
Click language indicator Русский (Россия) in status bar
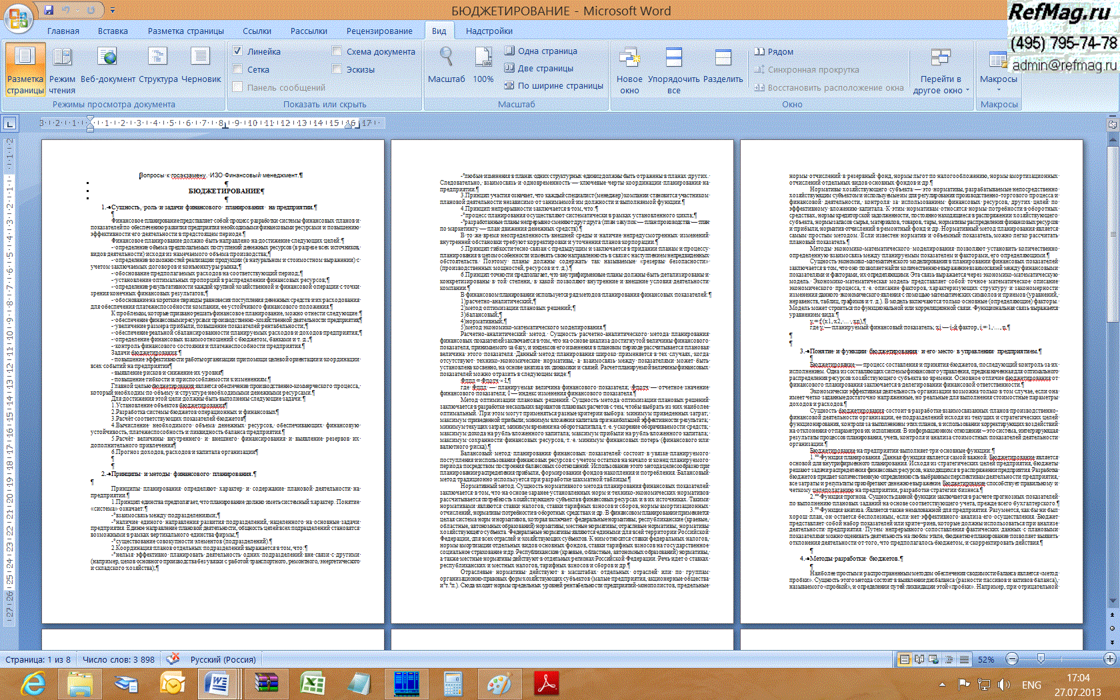click(x=223, y=659)
